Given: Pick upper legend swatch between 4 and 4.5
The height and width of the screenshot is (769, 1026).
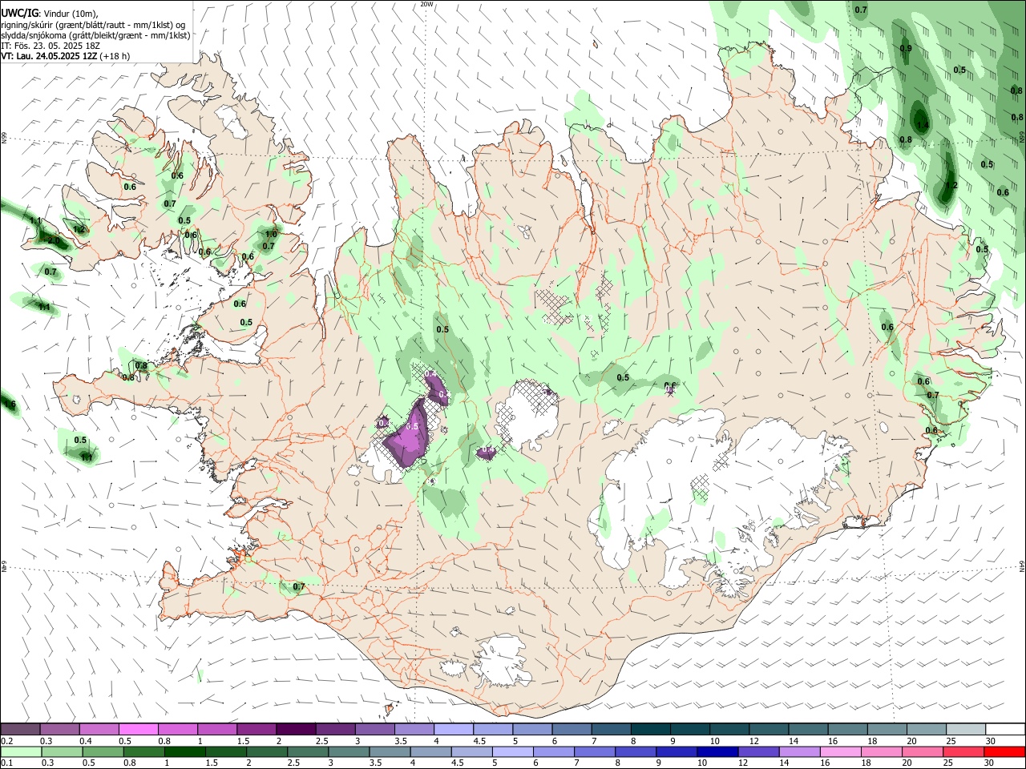Looking at the screenshot, I should coord(453,729).
